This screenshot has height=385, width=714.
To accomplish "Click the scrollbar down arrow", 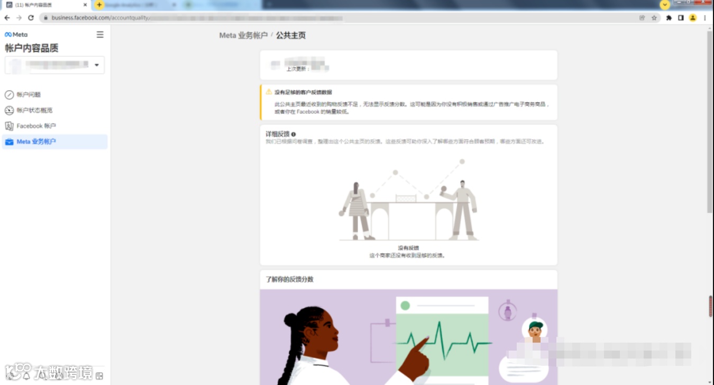I will (710, 381).
